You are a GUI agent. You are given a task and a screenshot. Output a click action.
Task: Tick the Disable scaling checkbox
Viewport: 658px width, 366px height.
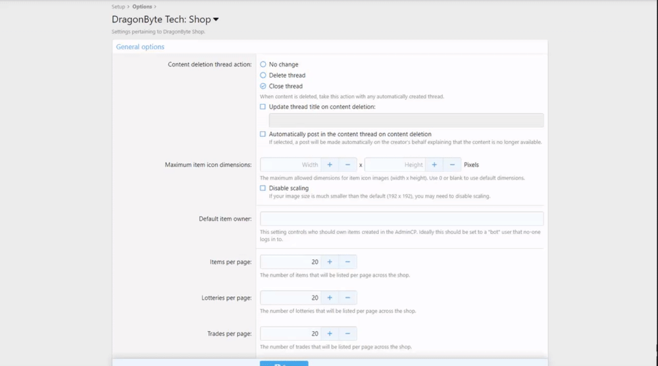[x=263, y=188]
